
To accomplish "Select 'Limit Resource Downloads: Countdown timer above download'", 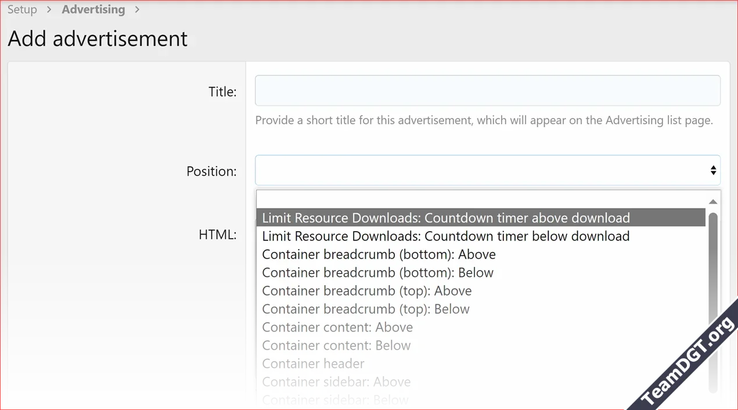I will [x=446, y=218].
